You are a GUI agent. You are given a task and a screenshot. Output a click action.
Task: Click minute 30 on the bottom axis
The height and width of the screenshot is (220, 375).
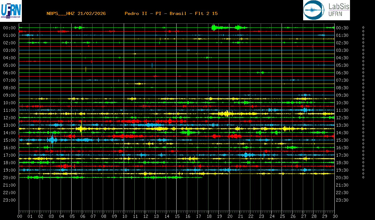[334, 216]
